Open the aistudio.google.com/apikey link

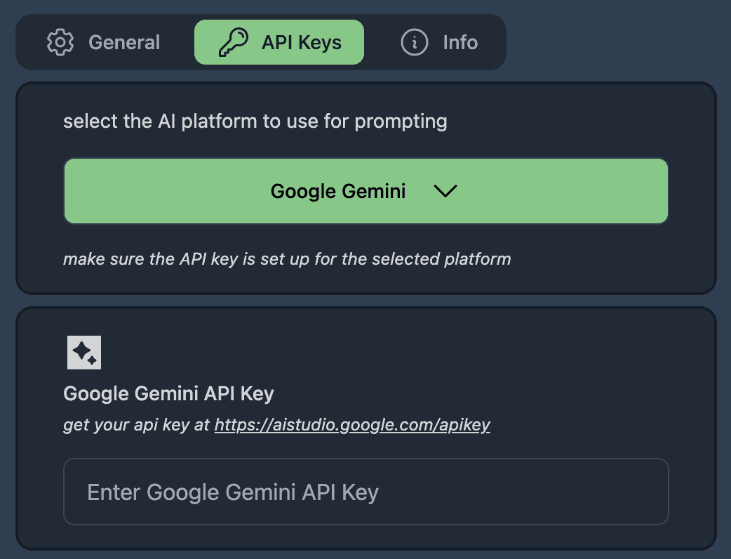(352, 425)
